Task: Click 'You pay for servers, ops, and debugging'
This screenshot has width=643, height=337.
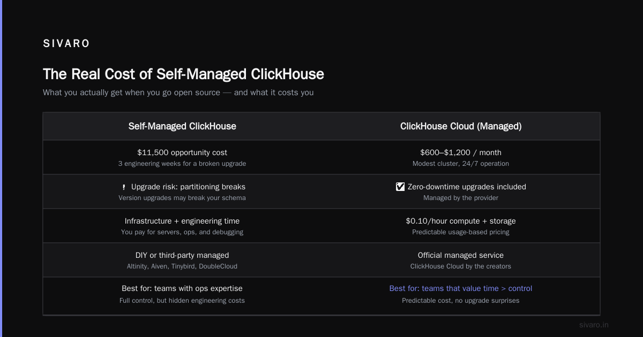Action: (182, 232)
